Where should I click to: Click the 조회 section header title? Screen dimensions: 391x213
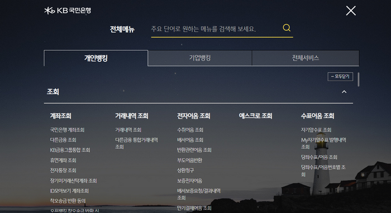[x=53, y=92]
